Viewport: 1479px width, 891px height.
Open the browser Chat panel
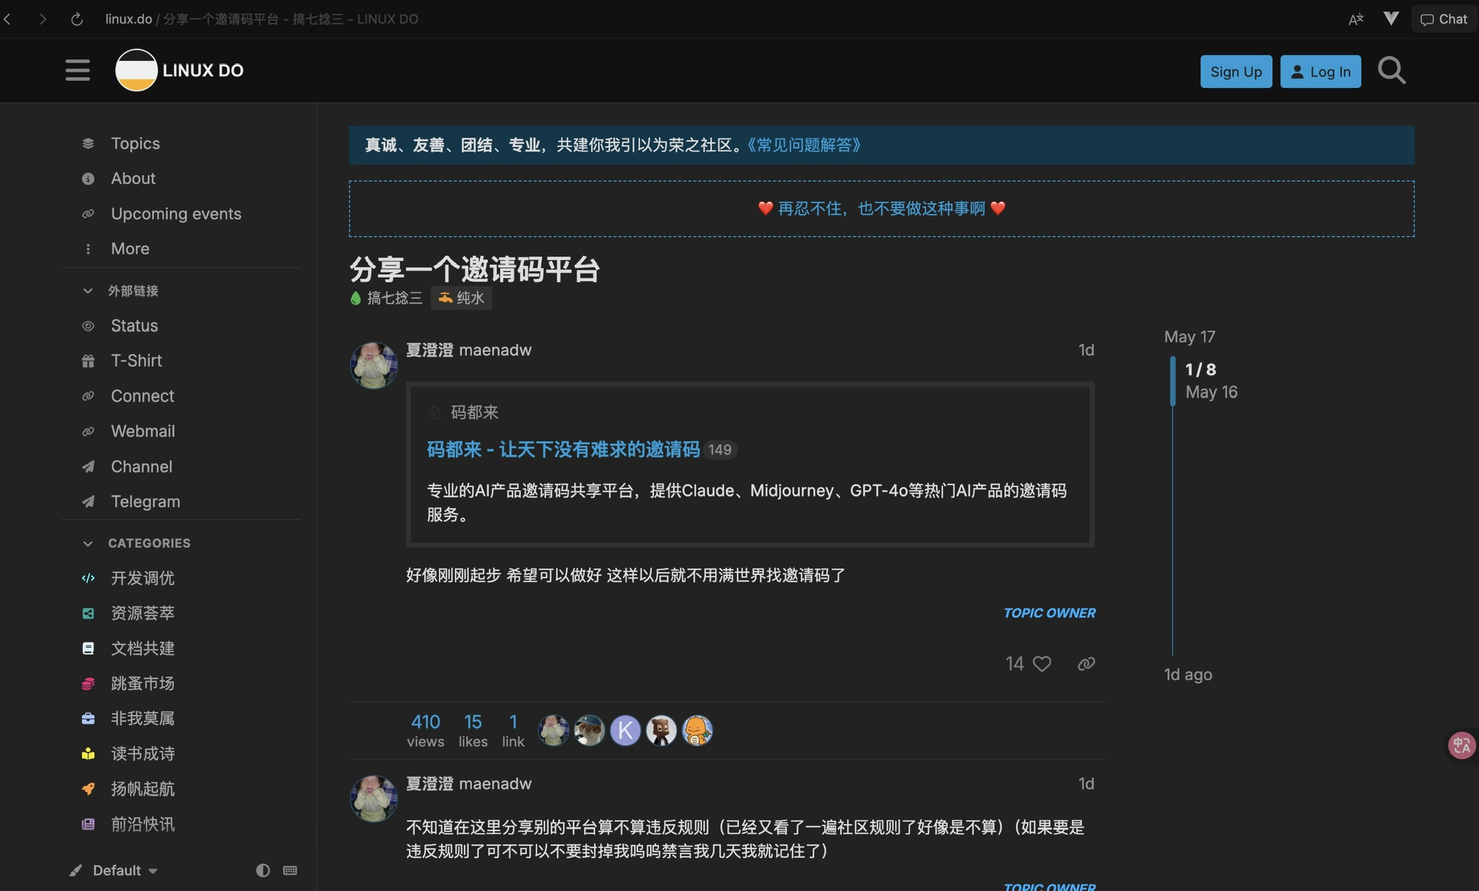(1443, 19)
